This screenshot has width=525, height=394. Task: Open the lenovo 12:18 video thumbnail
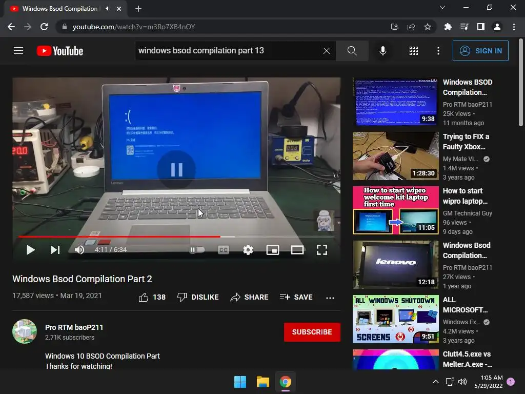click(395, 265)
